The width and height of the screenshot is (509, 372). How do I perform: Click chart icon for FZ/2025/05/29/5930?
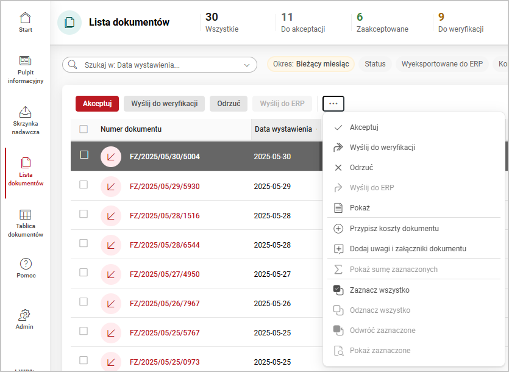(111, 187)
